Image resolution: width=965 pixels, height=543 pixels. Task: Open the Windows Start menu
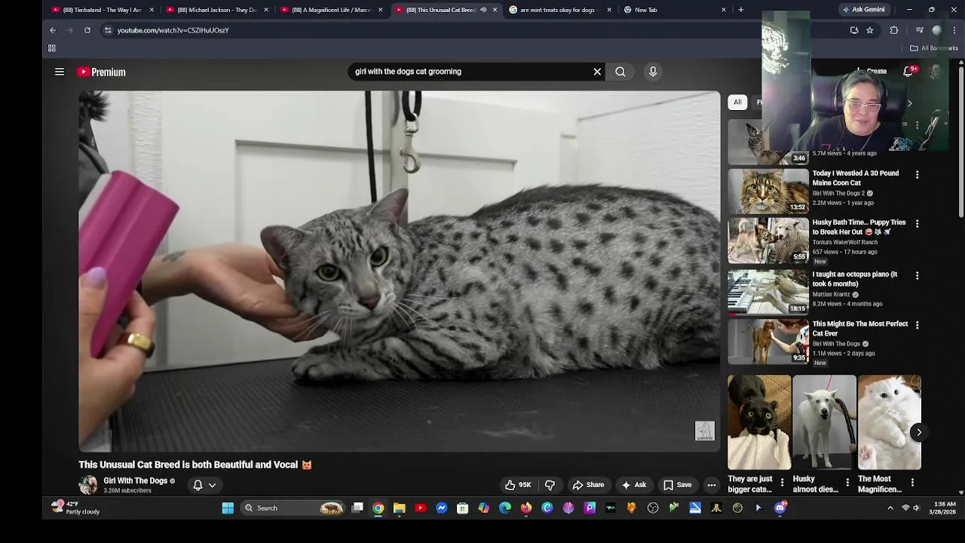[x=228, y=508]
